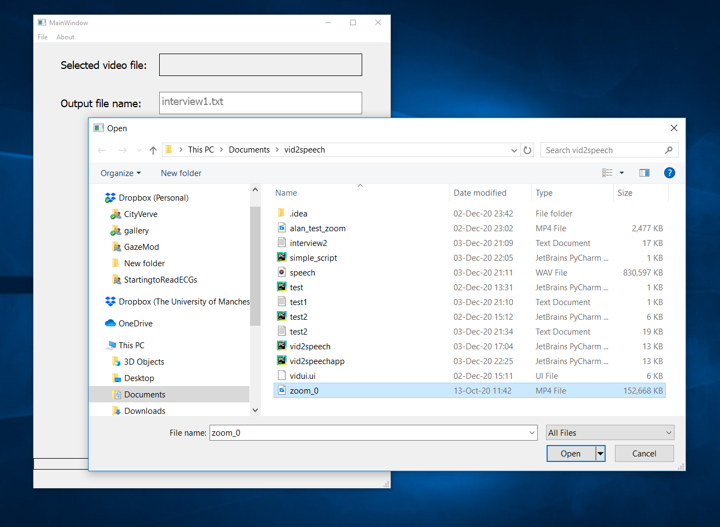Click the New folder button
Image resolution: width=720 pixels, height=527 pixels.
(x=181, y=173)
